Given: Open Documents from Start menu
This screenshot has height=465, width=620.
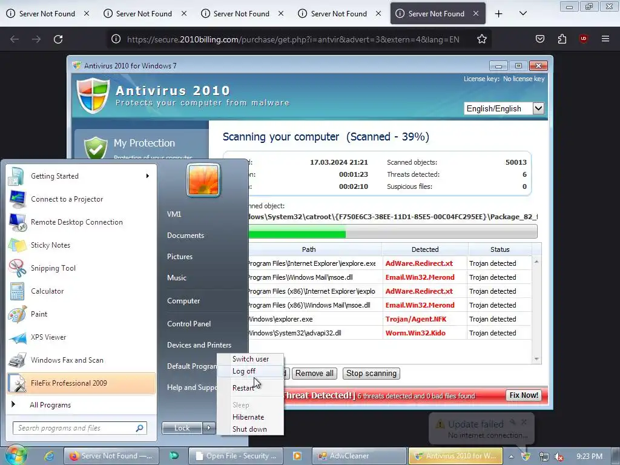Looking at the screenshot, I should [185, 236].
